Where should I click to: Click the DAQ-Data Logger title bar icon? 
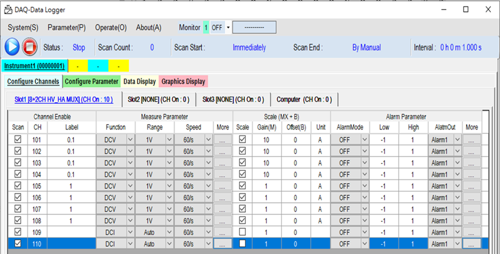[x=8, y=9]
